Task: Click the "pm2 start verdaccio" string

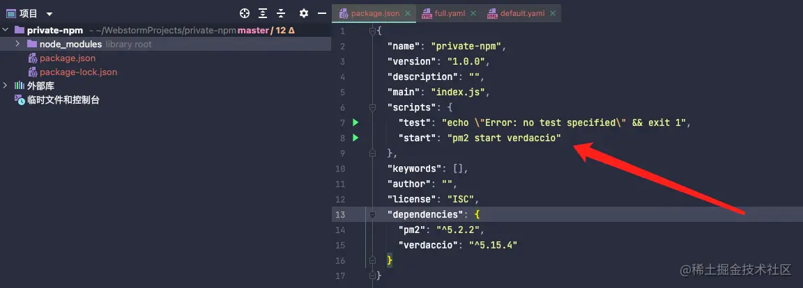Action: [x=505, y=138]
